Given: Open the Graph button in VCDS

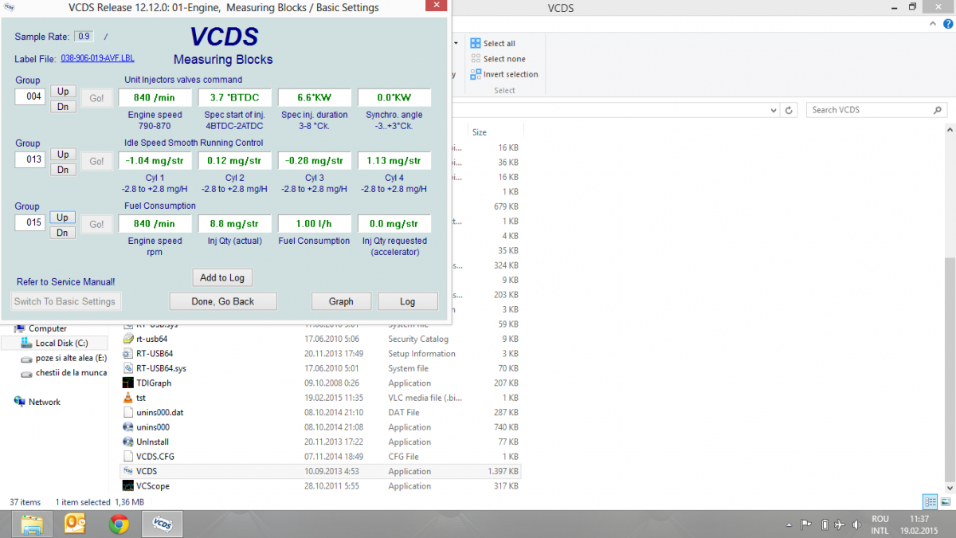Looking at the screenshot, I should coord(341,301).
